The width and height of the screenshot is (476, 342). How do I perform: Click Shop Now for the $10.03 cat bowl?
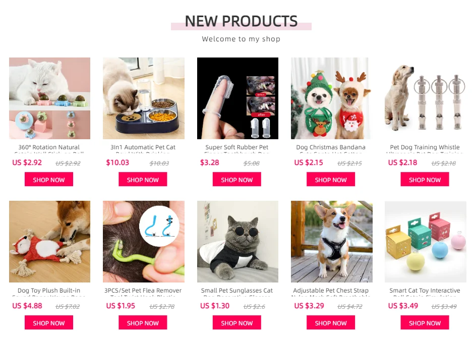[x=143, y=180]
